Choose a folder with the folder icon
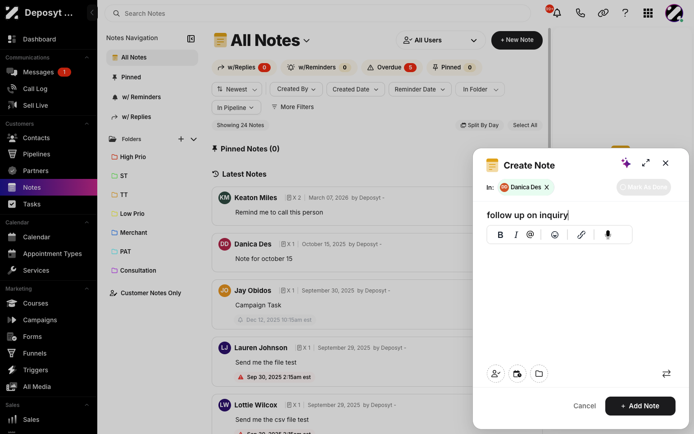Screen dimensions: 694x434 539,374
